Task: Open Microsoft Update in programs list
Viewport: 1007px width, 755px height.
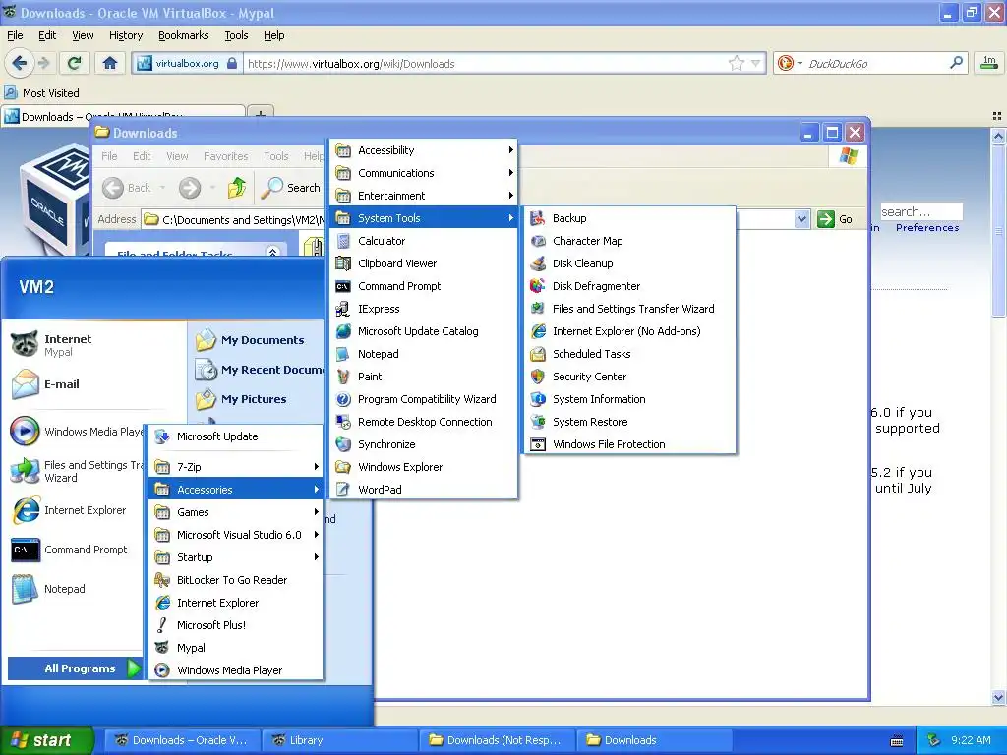Action: [236, 436]
